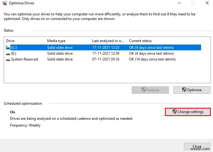
Task: Click the Optimize Drives app icon in title bar
Action: coord(5,3)
